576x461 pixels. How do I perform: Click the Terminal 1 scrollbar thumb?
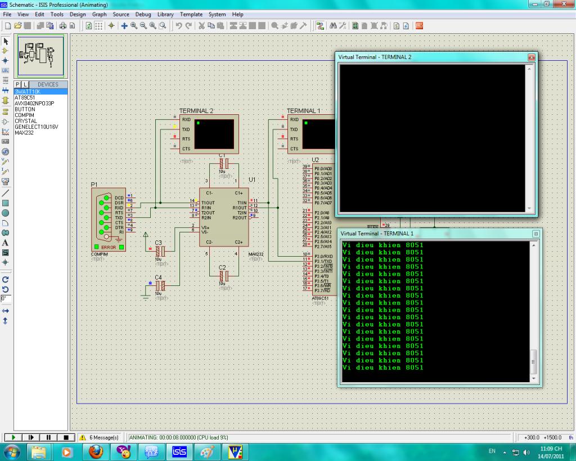click(534, 361)
